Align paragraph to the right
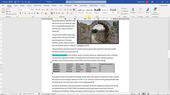 tap(57, 13)
